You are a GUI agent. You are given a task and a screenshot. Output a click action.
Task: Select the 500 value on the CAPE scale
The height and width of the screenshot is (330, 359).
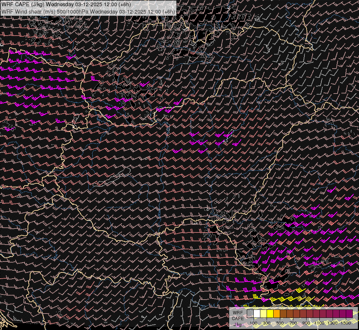tap(280, 323)
